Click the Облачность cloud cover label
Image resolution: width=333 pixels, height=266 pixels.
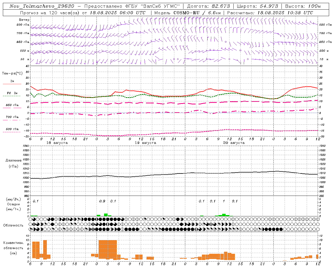click(13, 225)
